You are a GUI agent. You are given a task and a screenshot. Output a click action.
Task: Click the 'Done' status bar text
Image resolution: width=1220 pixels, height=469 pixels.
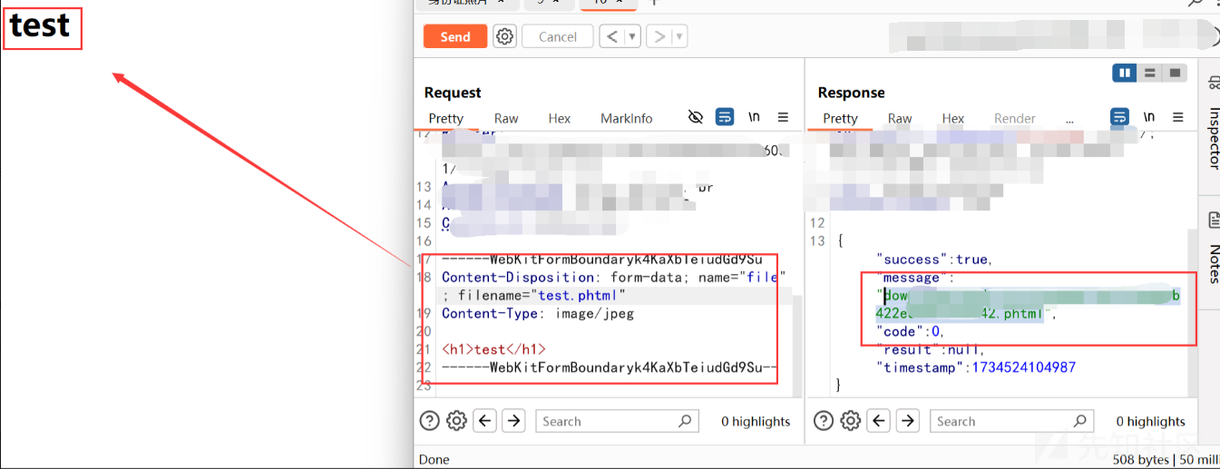click(x=434, y=459)
